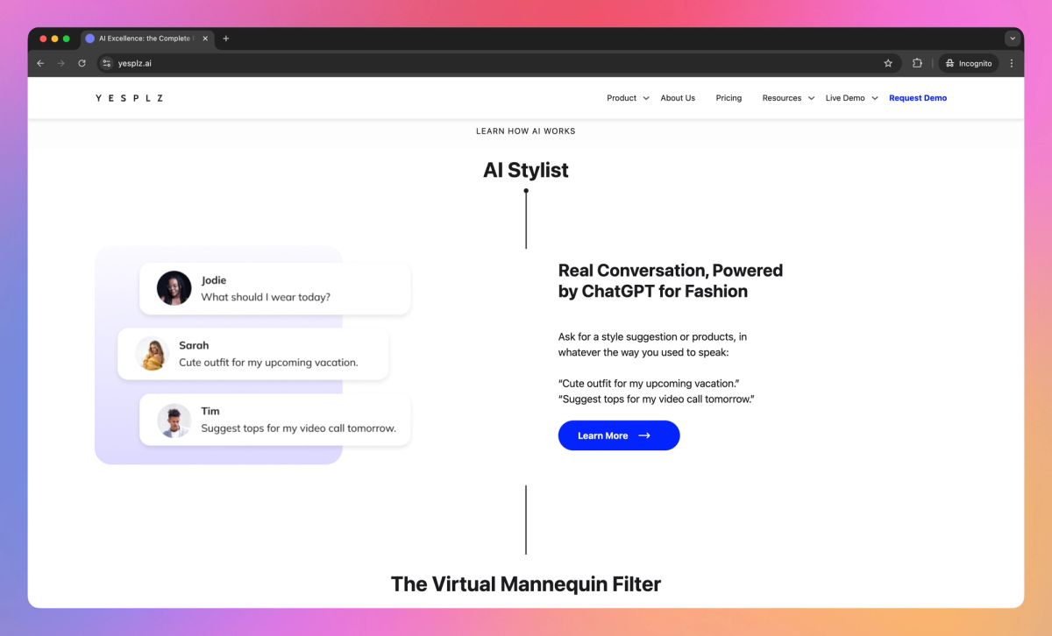The image size is (1052, 636).
Task: Click "What should I wear today?" message
Action: tap(266, 297)
